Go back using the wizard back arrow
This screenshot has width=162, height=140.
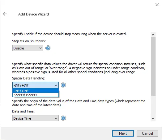[x=5, y=14]
